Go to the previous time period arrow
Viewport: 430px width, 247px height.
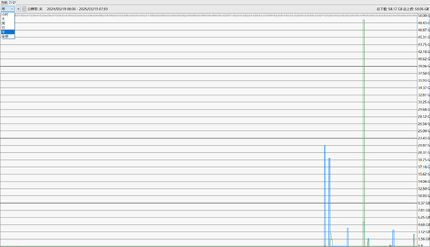18,9
